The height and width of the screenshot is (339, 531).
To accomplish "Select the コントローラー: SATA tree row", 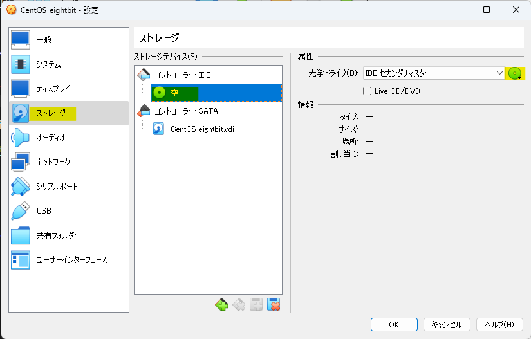I will tap(209, 111).
